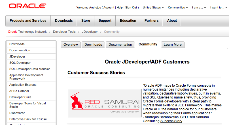Switch to the Overview tab
This screenshot has width=229, height=125.
(x=71, y=45)
